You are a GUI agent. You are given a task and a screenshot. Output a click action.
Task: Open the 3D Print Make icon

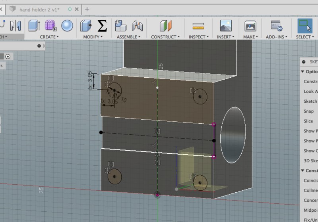250,26
